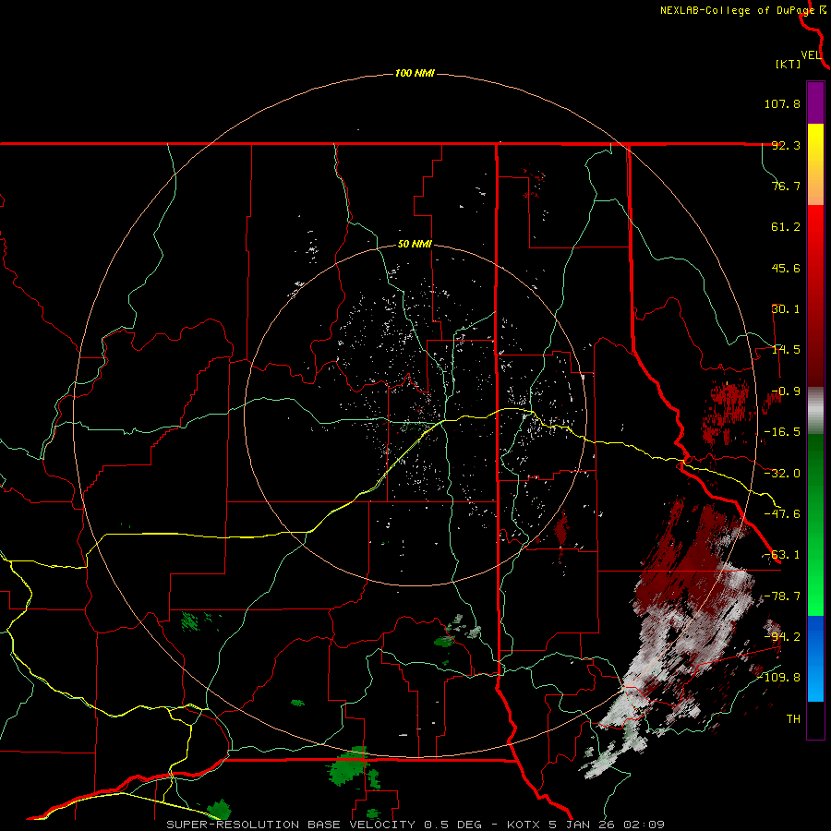Click the -94.2 legend value
Image resolution: width=831 pixels, height=831 pixels.
(x=782, y=636)
